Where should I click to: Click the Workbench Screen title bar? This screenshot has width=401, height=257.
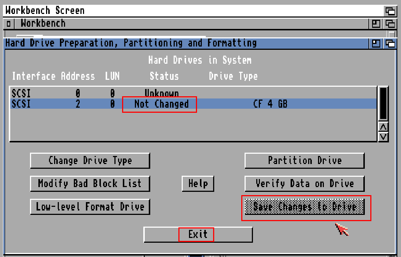click(x=146, y=10)
